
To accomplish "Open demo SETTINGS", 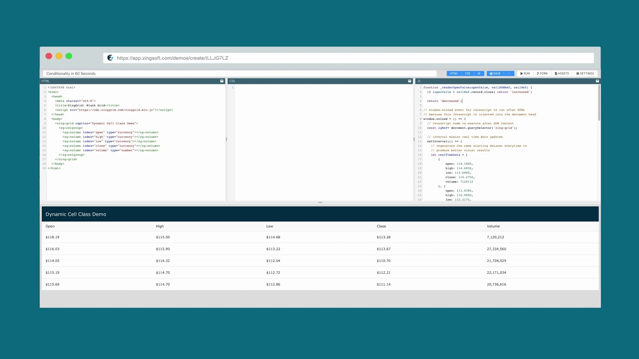I will [x=585, y=73].
